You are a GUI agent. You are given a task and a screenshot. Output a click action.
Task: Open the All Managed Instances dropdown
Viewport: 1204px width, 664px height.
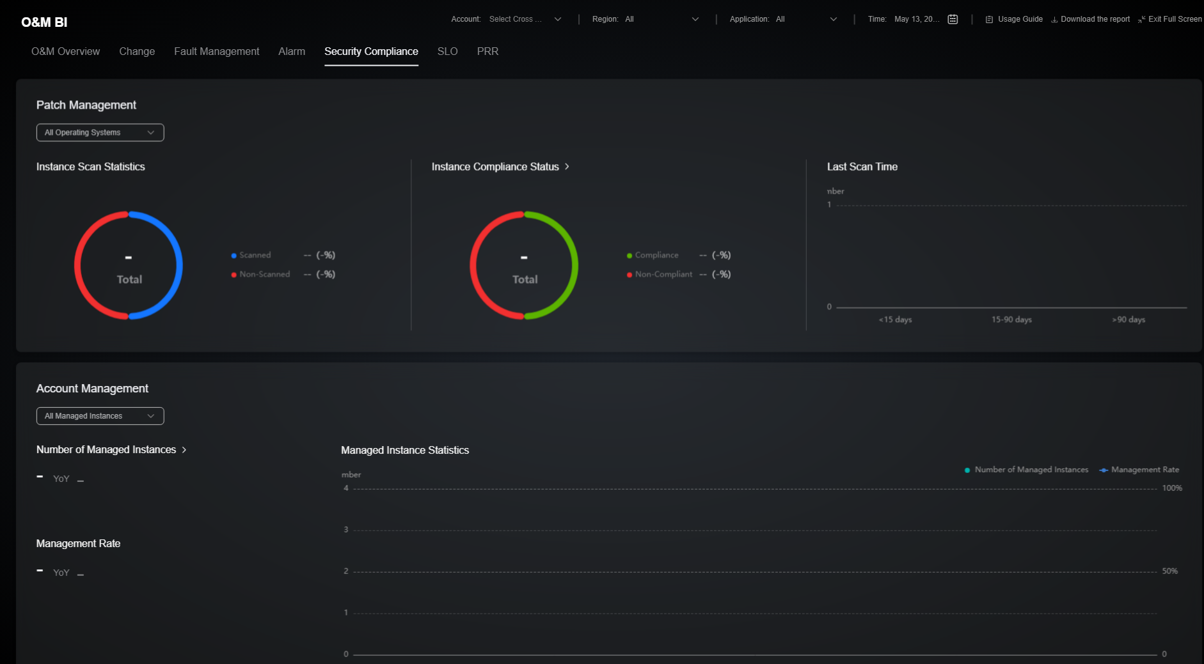[x=100, y=416]
